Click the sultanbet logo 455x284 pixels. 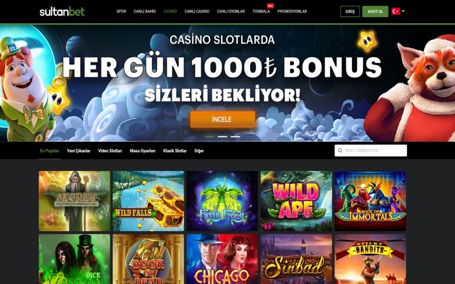(x=62, y=11)
